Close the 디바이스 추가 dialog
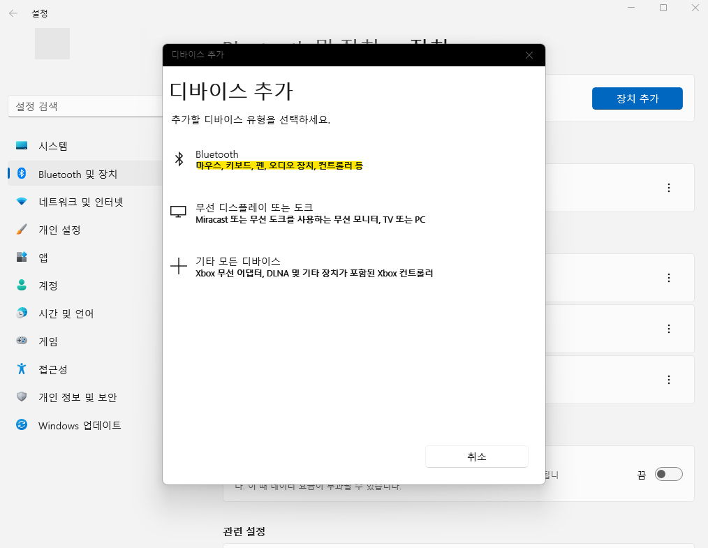 529,55
